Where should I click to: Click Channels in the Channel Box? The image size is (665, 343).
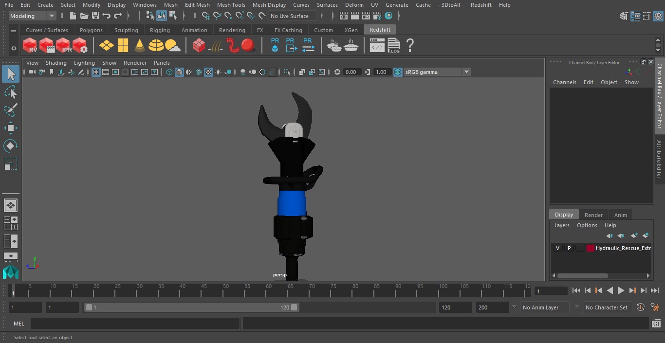564,82
